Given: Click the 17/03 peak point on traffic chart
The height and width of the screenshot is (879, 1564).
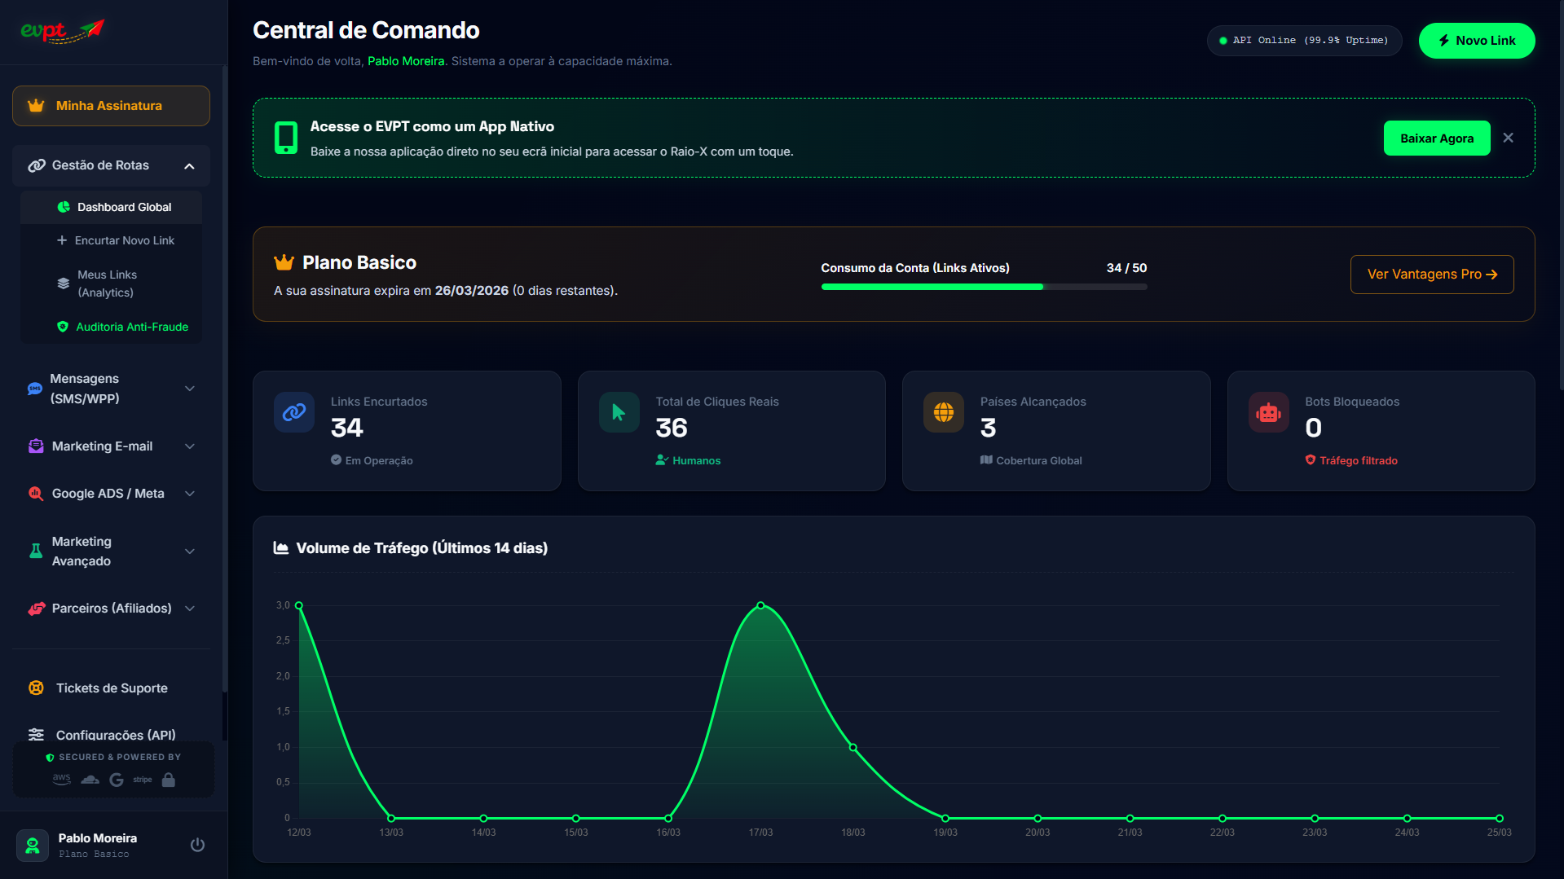Looking at the screenshot, I should [760, 605].
